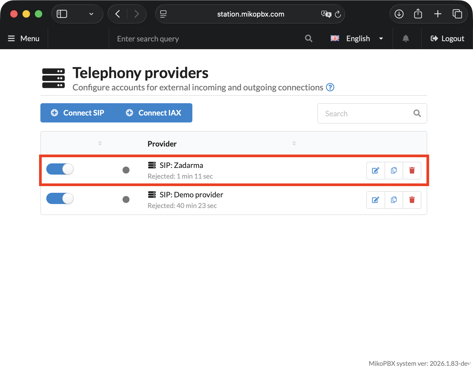
Task: Click the top Enter search query box
Action: tap(206, 39)
